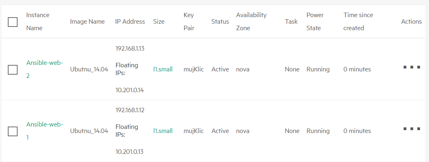Sort table by IP Address header
The image size is (429, 162).
pos(130,22)
